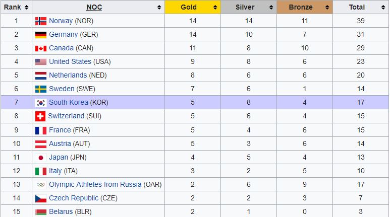The image size is (390, 217).
Task: Click the Czech Republic flag icon
Action: (x=41, y=198)
